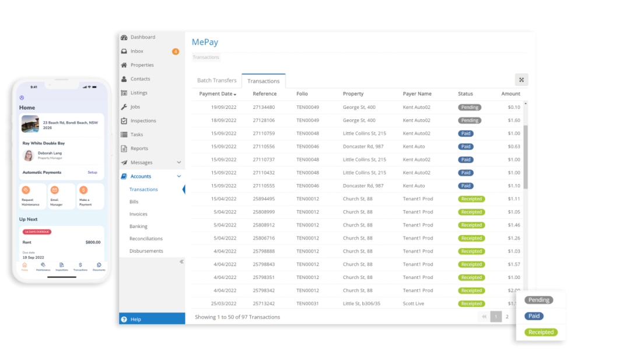Click the Messages paper plane icon
The width and height of the screenshot is (630, 361).
pyautogui.click(x=125, y=162)
